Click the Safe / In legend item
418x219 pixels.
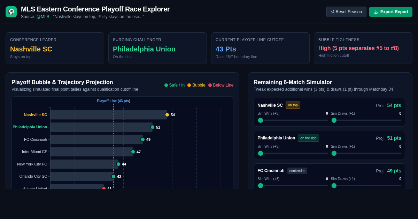click(175, 85)
